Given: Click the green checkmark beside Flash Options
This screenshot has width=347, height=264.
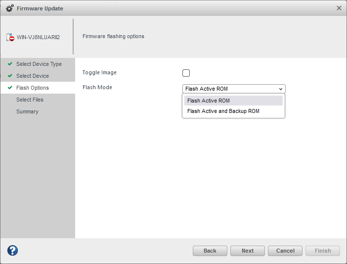Looking at the screenshot, I should point(10,88).
